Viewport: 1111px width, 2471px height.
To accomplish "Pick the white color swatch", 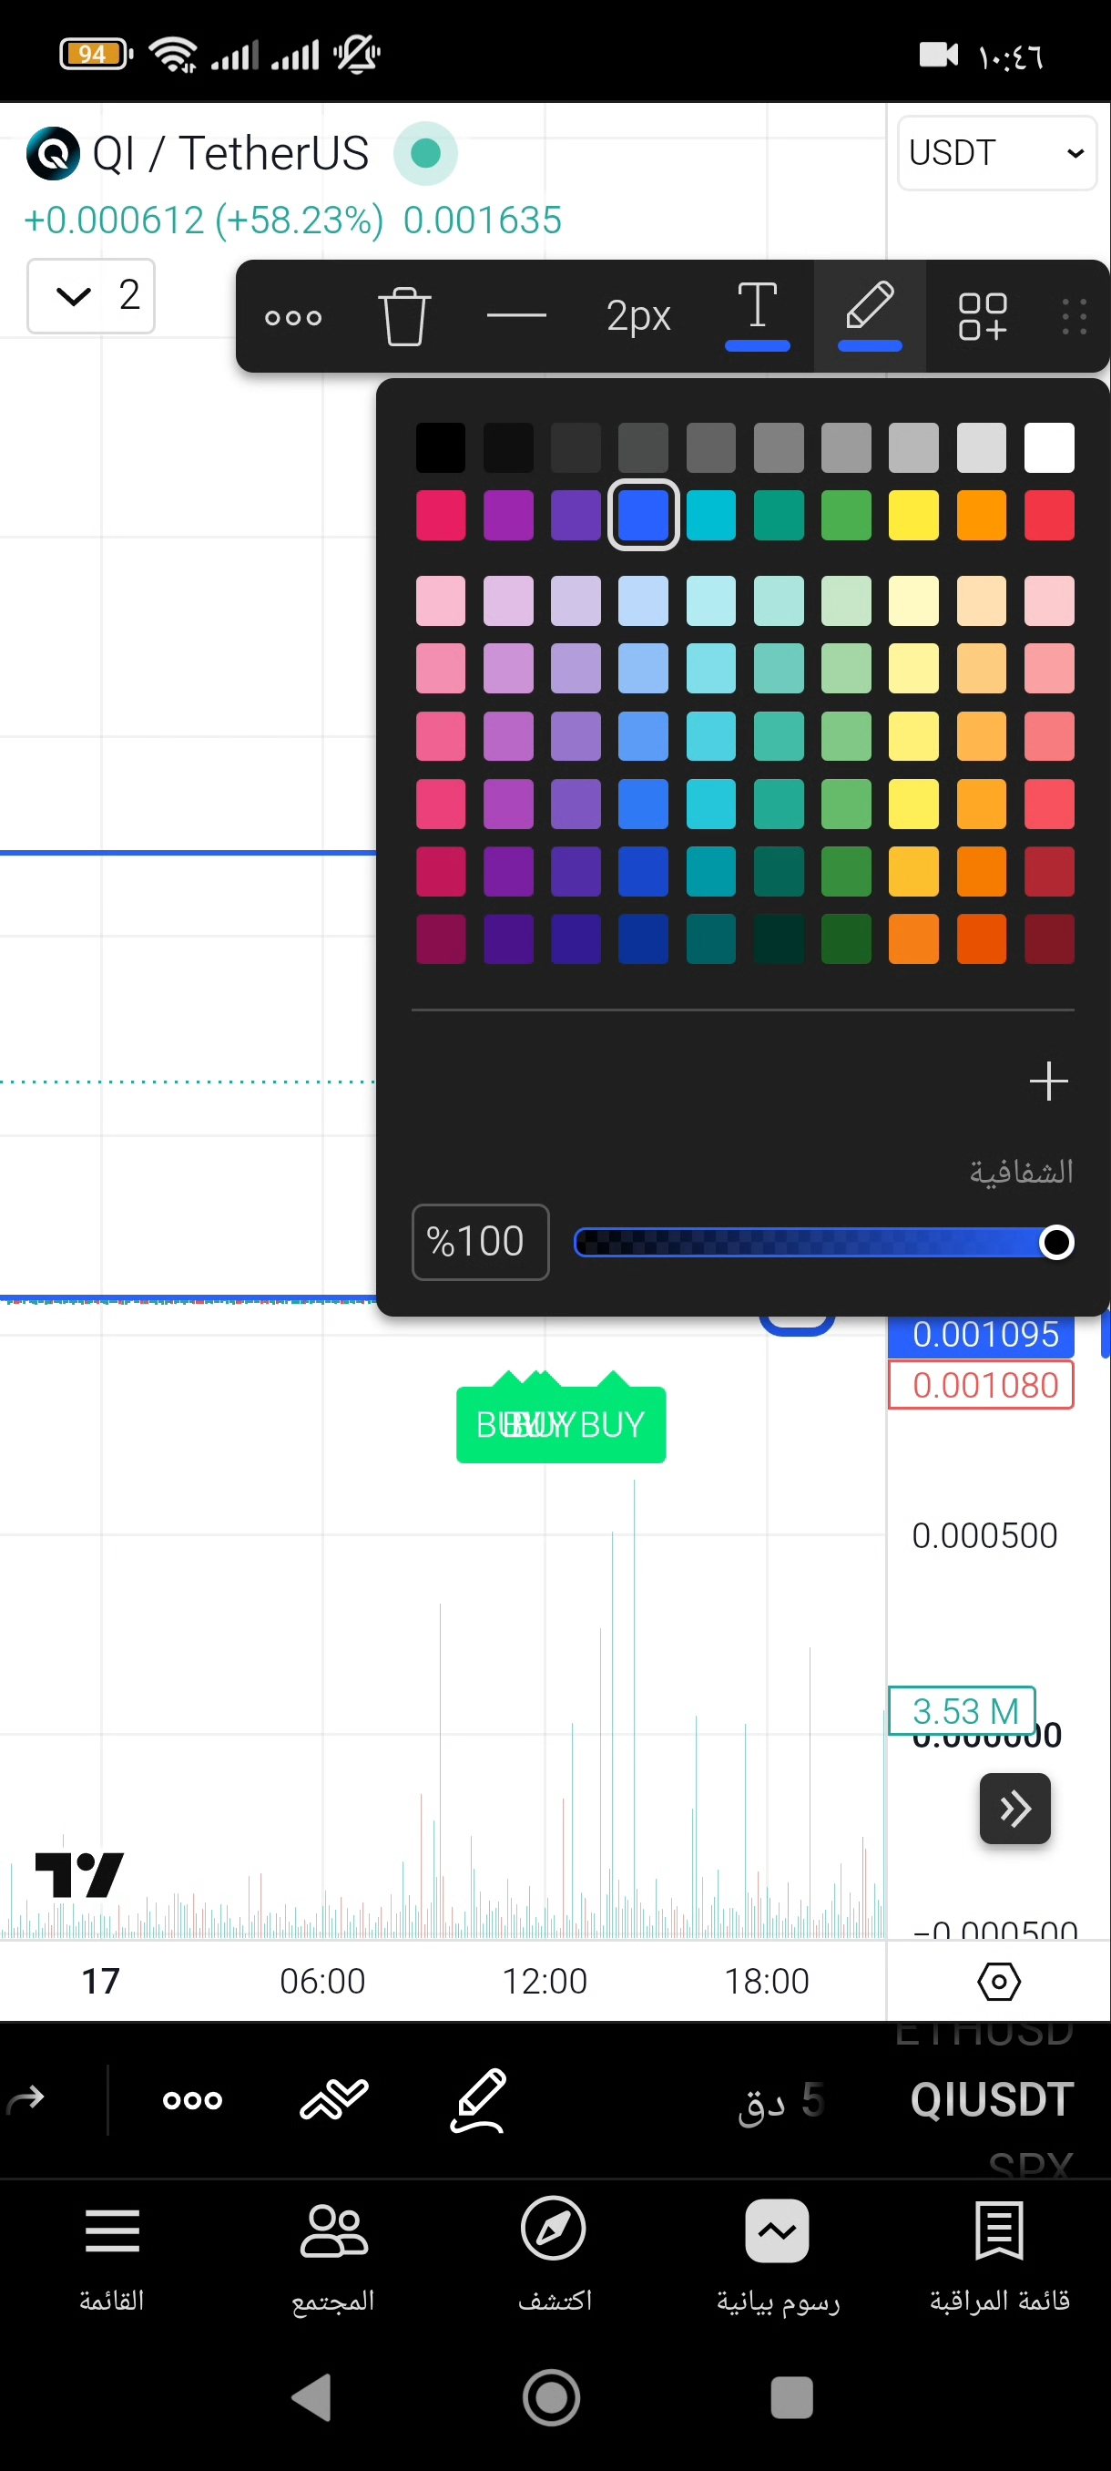I will pyautogui.click(x=1049, y=448).
